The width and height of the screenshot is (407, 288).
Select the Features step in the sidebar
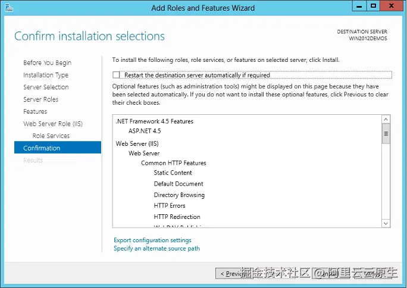35,112
